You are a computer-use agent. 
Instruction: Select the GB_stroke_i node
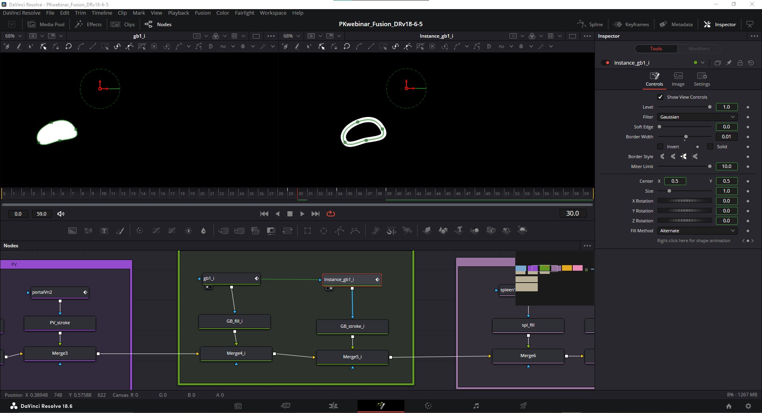click(352, 326)
